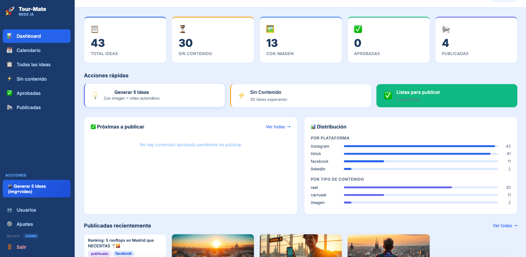Click Ver todas for Publicadas recientemente

point(505,225)
